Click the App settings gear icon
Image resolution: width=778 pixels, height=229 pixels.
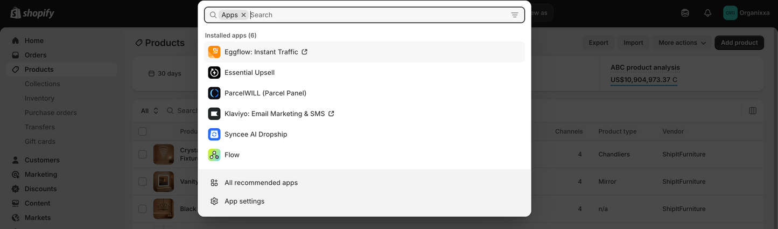pos(214,201)
